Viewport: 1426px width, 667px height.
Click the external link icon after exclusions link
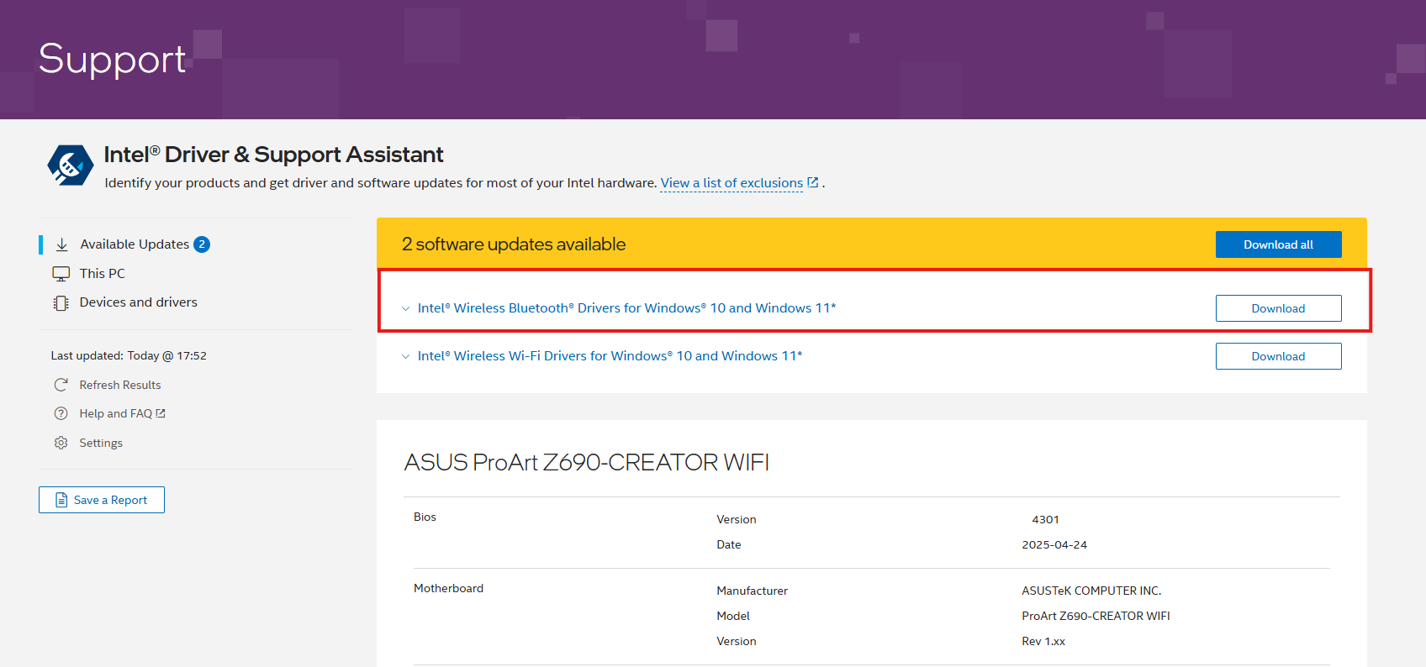813,182
